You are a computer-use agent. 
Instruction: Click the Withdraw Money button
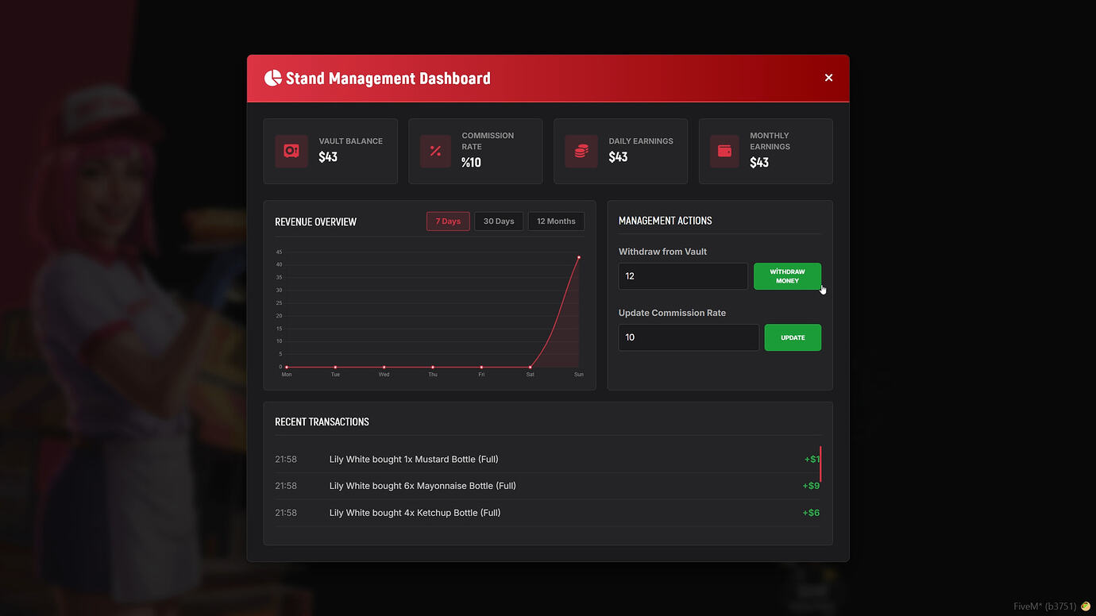coord(787,276)
